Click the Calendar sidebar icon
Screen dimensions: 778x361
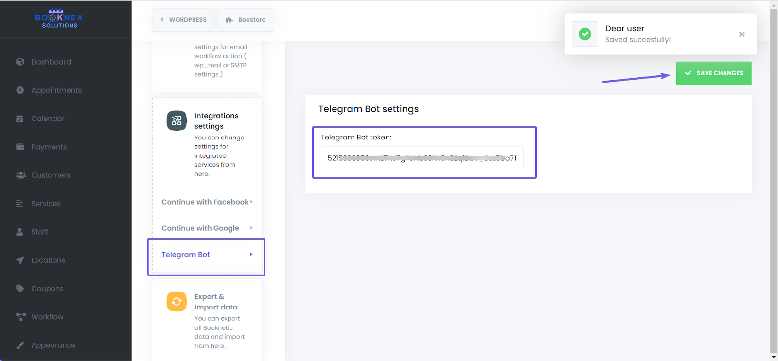20,119
